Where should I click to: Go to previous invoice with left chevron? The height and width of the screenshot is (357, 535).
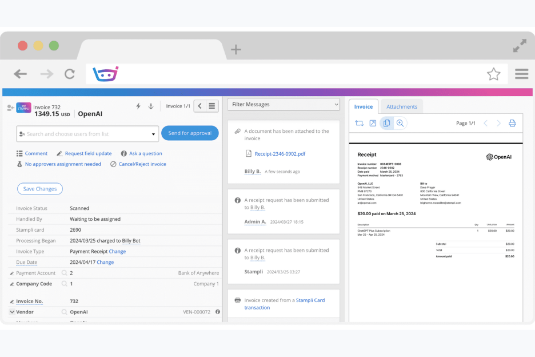pyautogui.click(x=200, y=106)
